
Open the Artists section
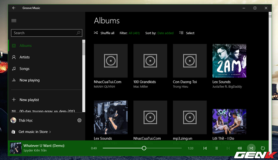[x=45, y=57]
